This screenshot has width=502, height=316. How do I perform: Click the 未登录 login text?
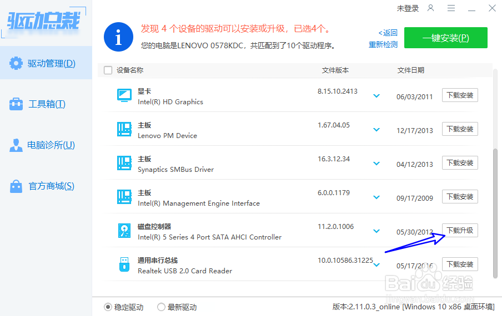[x=408, y=8]
